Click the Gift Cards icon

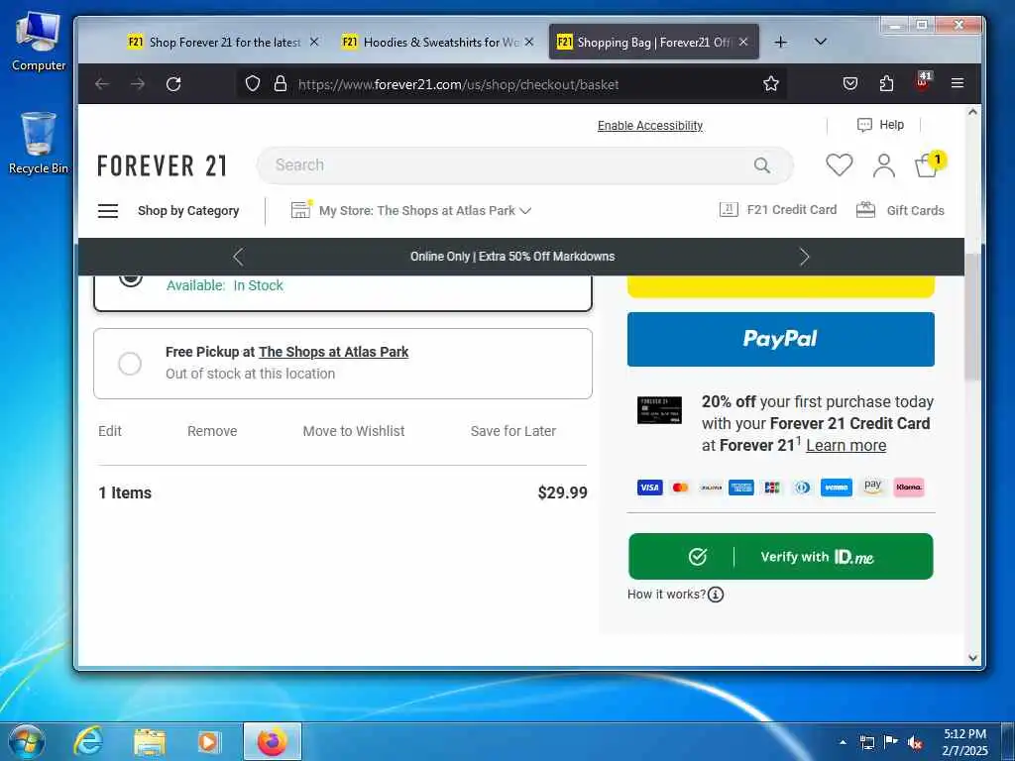click(x=865, y=210)
